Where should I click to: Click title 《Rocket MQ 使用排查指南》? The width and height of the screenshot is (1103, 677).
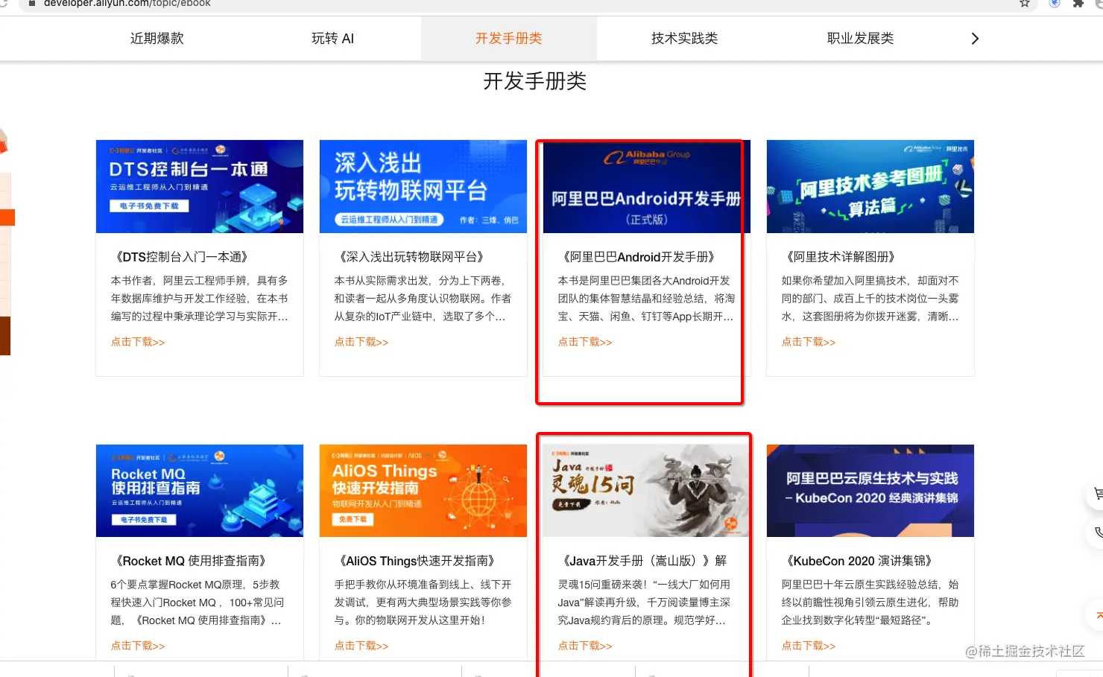click(x=191, y=561)
